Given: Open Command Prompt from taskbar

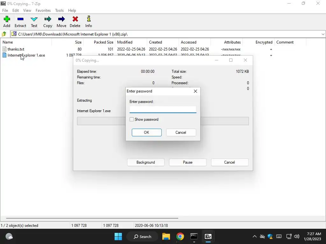Looking at the screenshot, I should click(194, 236).
